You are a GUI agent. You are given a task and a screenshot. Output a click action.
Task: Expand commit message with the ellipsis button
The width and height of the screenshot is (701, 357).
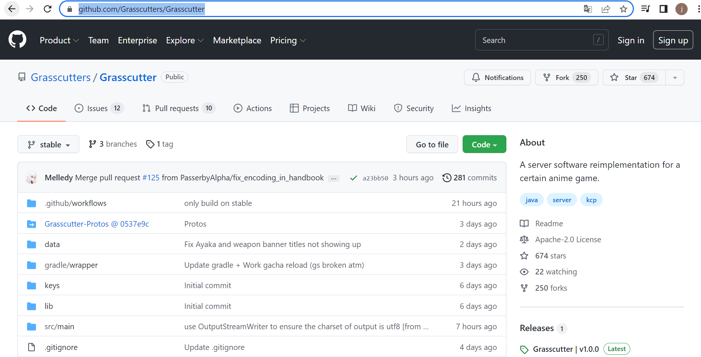[x=334, y=178]
